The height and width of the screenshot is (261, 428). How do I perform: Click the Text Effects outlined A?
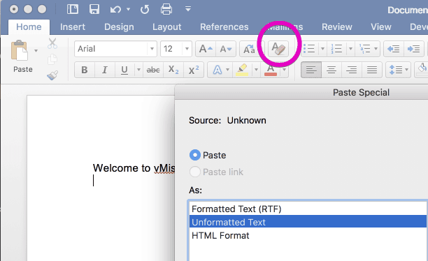click(217, 70)
